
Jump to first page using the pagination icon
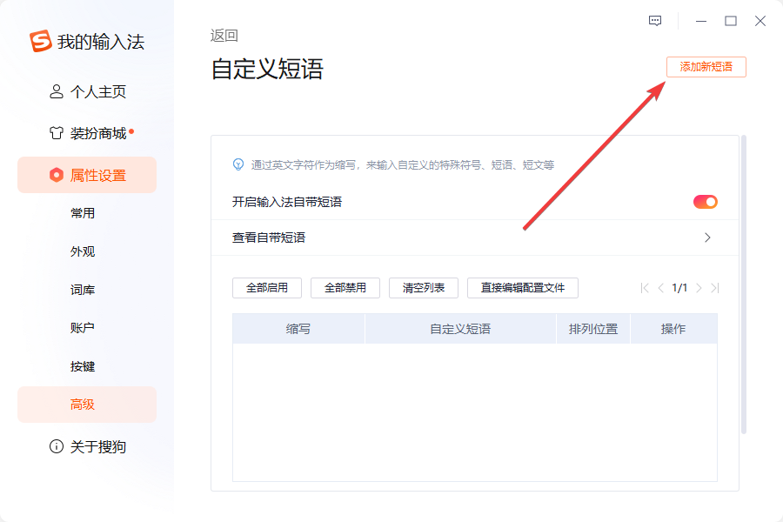[645, 288]
